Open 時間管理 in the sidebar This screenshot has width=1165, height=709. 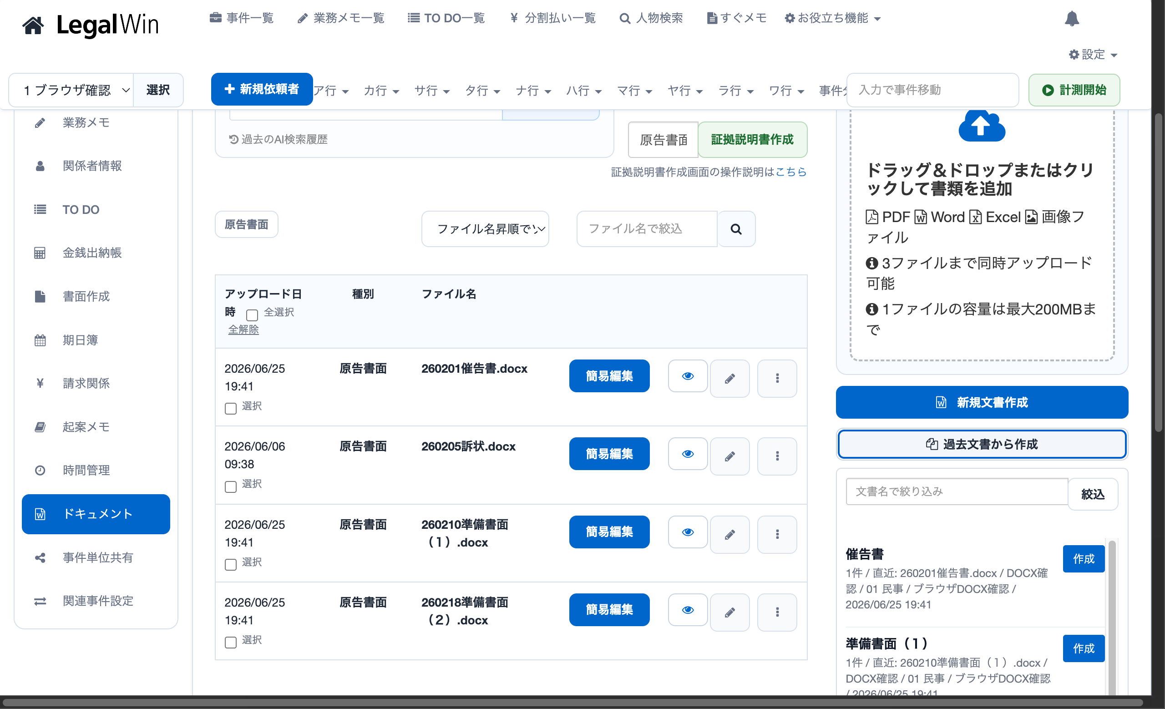(x=96, y=470)
